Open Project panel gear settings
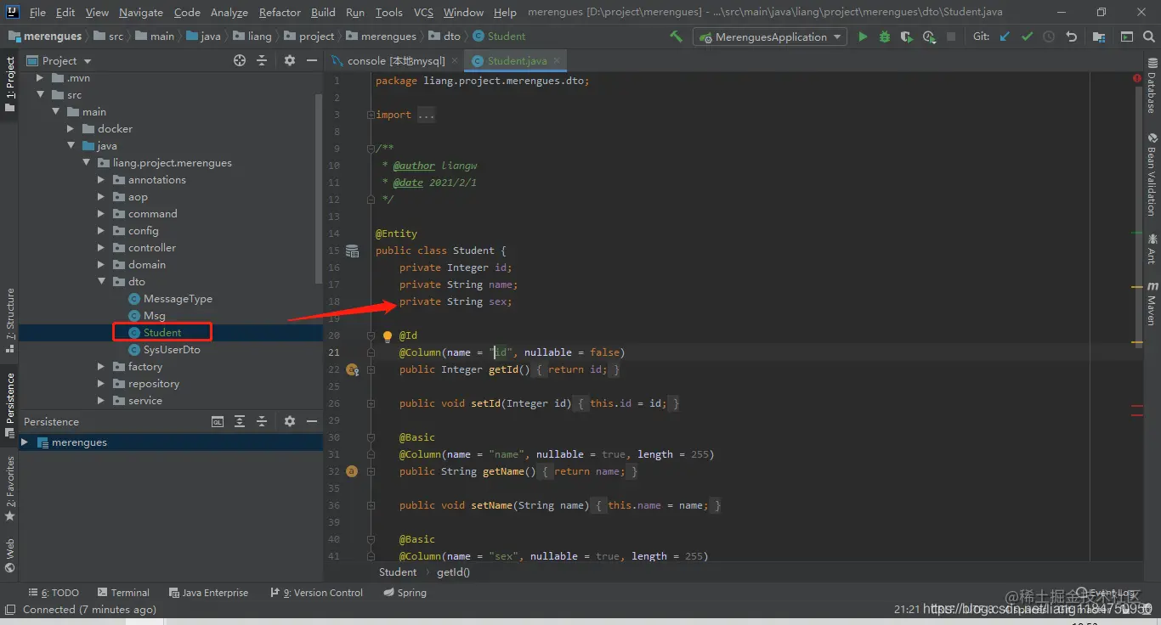Screen dimensions: 1161x625 (289, 60)
